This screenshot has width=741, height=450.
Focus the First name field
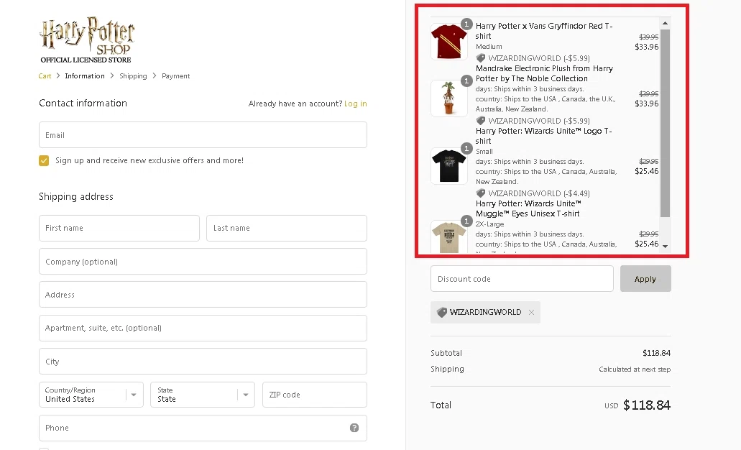119,229
